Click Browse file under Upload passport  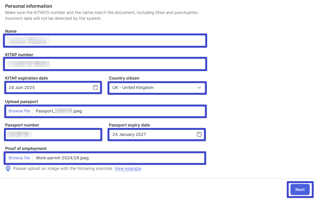click(19, 111)
